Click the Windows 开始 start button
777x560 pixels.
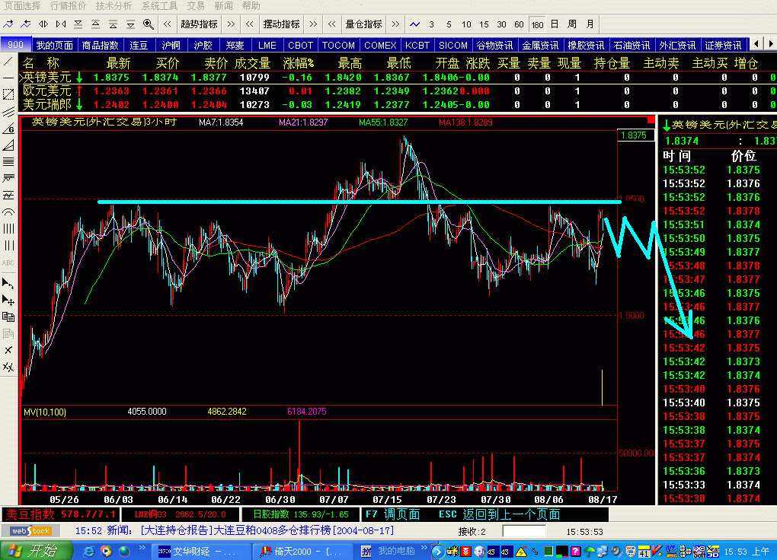pos(37,551)
